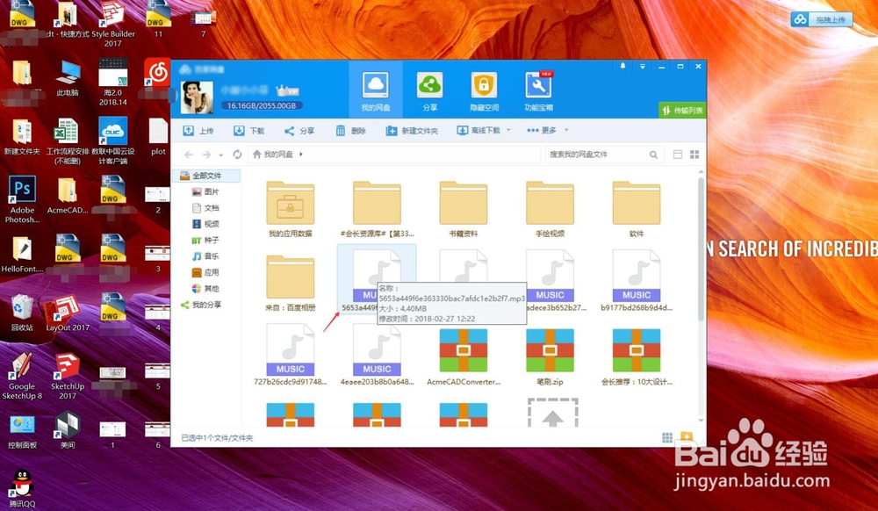Select the 来自：百度相册 folder
878x511 pixels.
290,283
